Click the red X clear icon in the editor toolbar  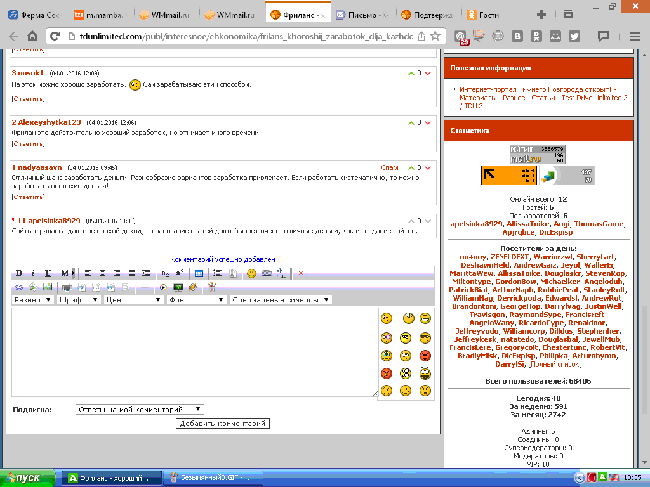(301, 273)
